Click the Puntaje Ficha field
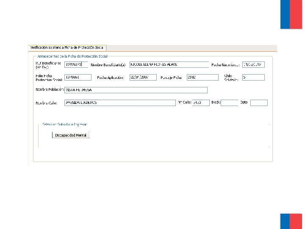 click(x=202, y=77)
